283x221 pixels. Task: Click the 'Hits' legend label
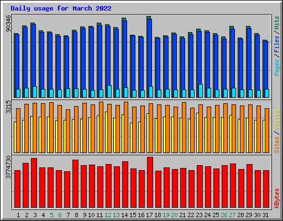(277, 23)
